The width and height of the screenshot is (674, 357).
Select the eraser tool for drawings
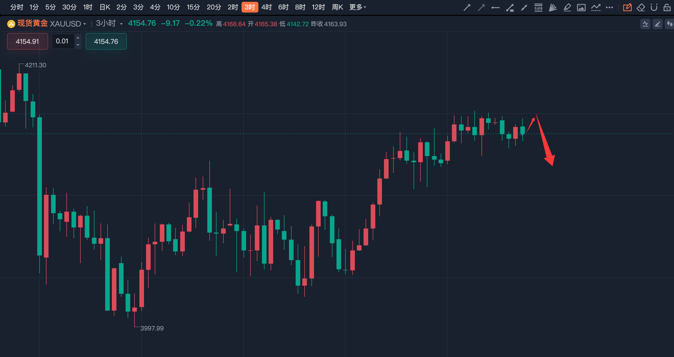click(641, 8)
